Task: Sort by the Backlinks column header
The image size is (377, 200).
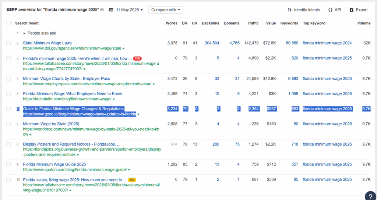Action: [210, 23]
